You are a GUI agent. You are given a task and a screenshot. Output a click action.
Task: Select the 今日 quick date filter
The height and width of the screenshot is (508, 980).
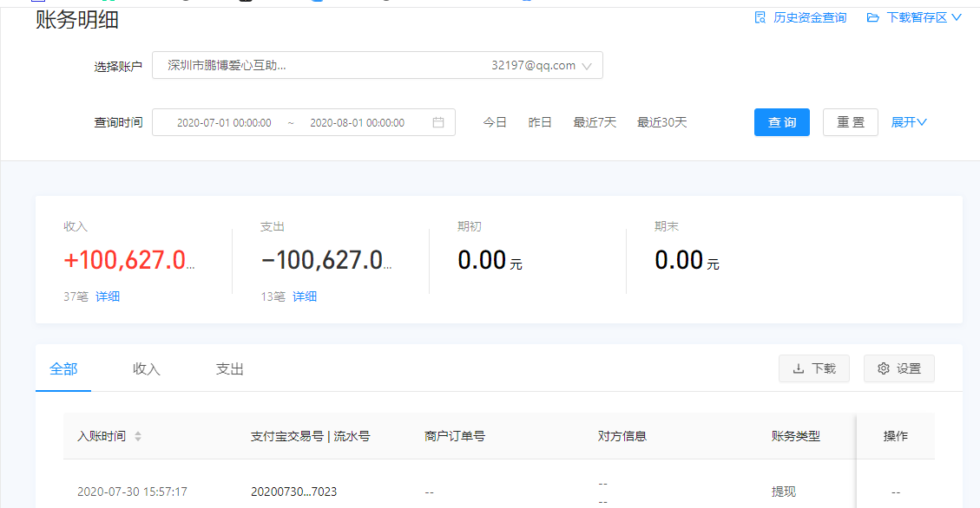[495, 122]
